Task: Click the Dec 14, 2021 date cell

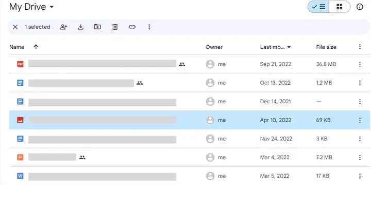Action: [x=275, y=101]
